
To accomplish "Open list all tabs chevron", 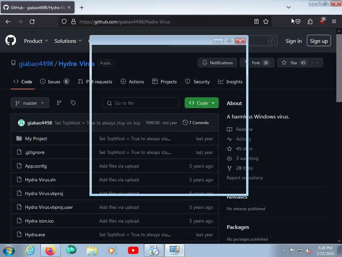I will click(x=288, y=7).
